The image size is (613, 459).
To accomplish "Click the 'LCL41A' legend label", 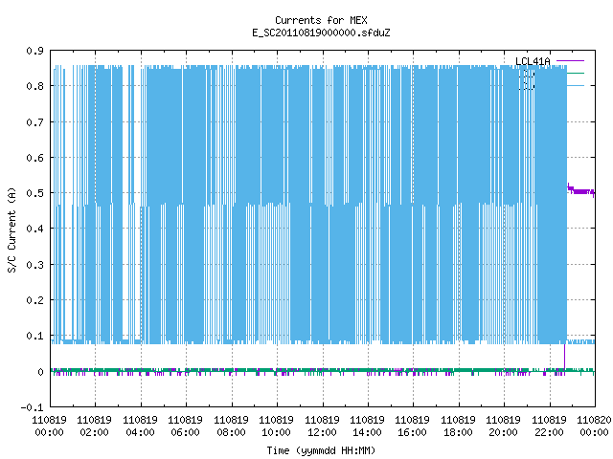I will (533, 61).
